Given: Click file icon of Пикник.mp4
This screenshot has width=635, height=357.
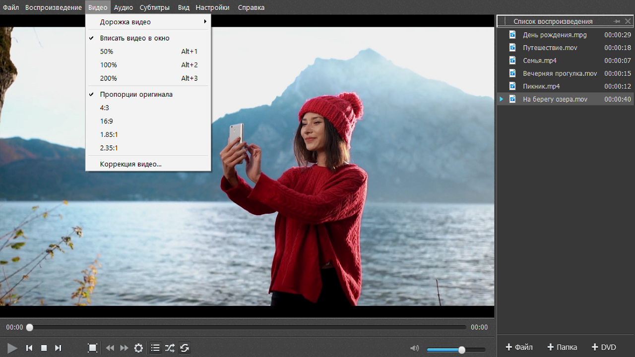Looking at the screenshot, I should [512, 86].
